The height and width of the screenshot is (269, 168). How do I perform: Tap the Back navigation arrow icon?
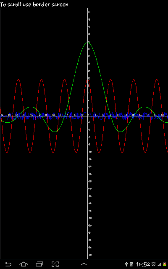pos(8,264)
